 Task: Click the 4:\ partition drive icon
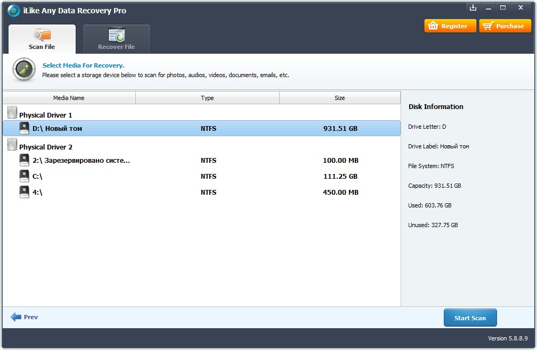tap(25, 192)
